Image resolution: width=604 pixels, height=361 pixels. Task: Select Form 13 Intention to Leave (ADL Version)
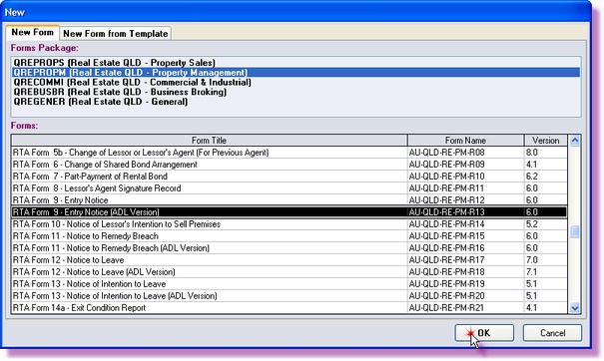289,295
